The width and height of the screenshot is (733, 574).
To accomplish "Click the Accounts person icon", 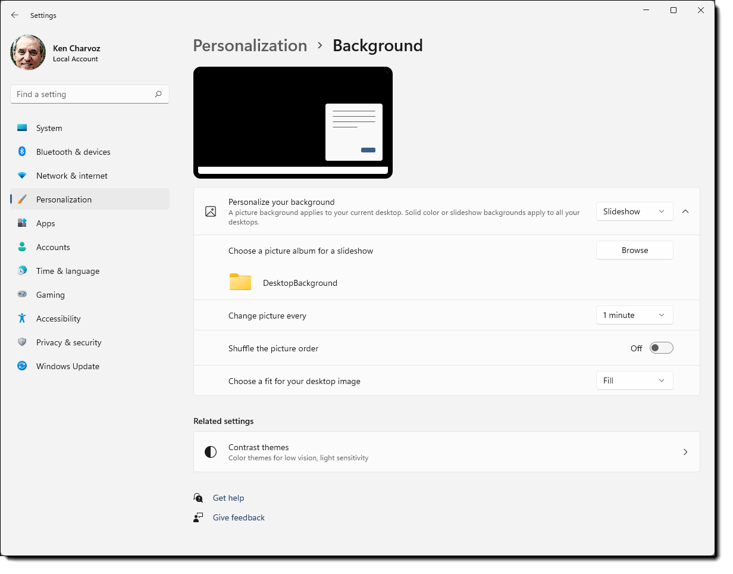I will (22, 247).
